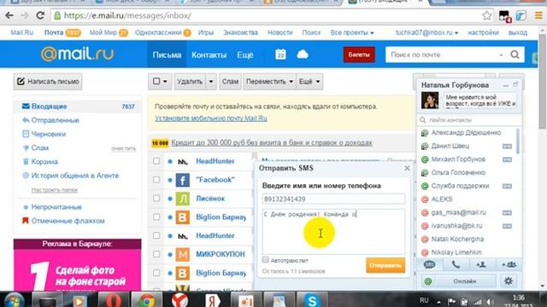
Task: Click the contact list scrollbar
Action: click(x=518, y=141)
